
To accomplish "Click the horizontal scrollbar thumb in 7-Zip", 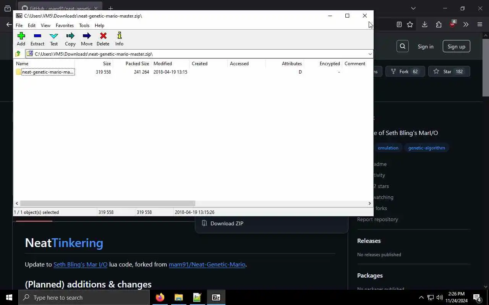I will pyautogui.click(x=107, y=204).
